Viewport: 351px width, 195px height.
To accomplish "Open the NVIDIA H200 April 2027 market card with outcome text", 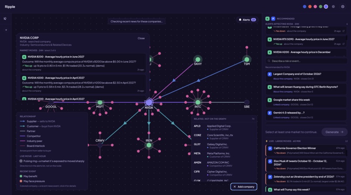I will (83, 84).
